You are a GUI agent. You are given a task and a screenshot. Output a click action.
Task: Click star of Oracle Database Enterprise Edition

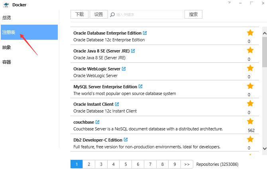(250, 33)
